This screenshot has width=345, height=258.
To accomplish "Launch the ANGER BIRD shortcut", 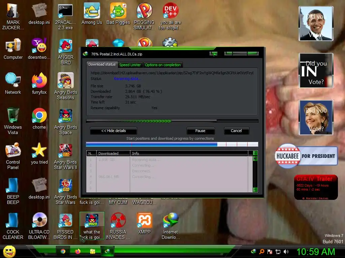I will pyautogui.click(x=65, y=52).
